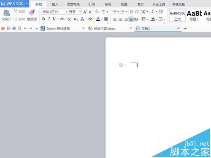This screenshot has width=211, height=158.
Task: Select the 标题 1 style
Action: [x=194, y=16]
